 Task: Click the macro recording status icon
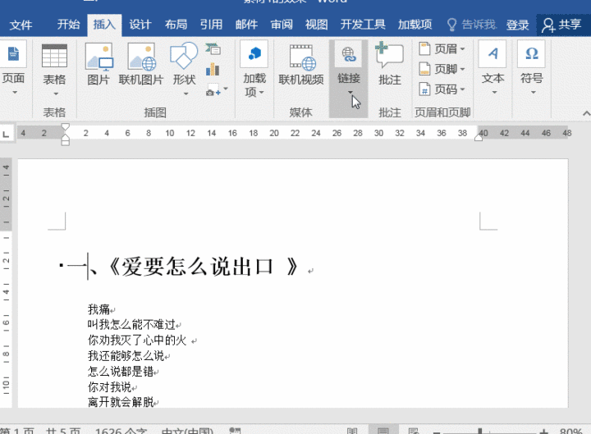pos(235,431)
